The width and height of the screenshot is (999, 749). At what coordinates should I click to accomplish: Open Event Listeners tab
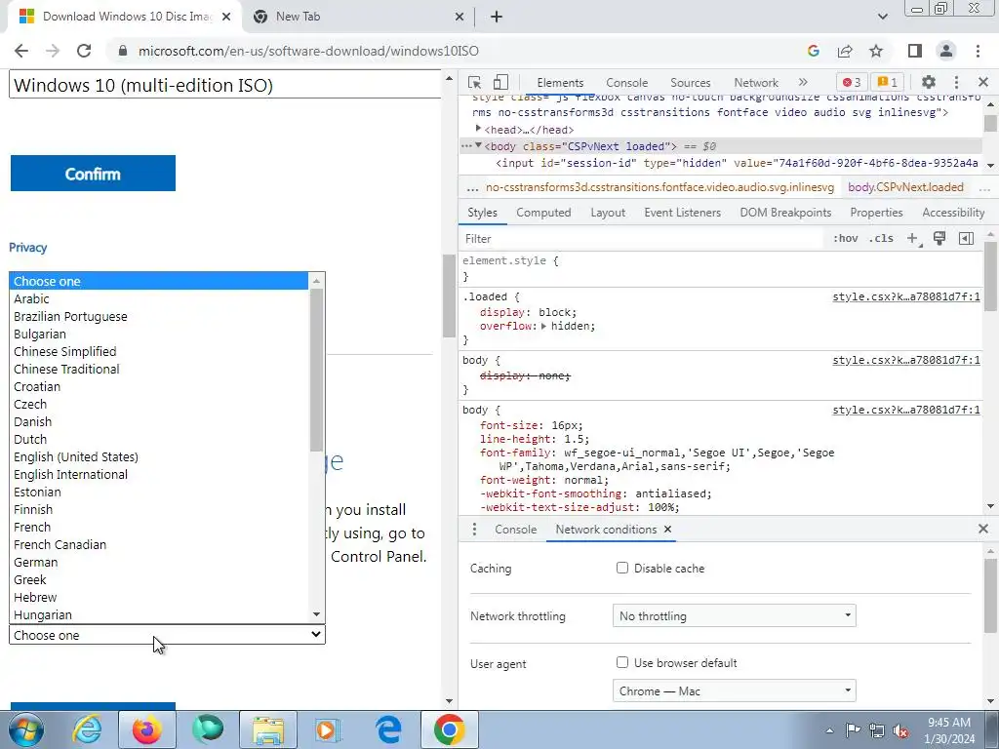click(x=682, y=212)
